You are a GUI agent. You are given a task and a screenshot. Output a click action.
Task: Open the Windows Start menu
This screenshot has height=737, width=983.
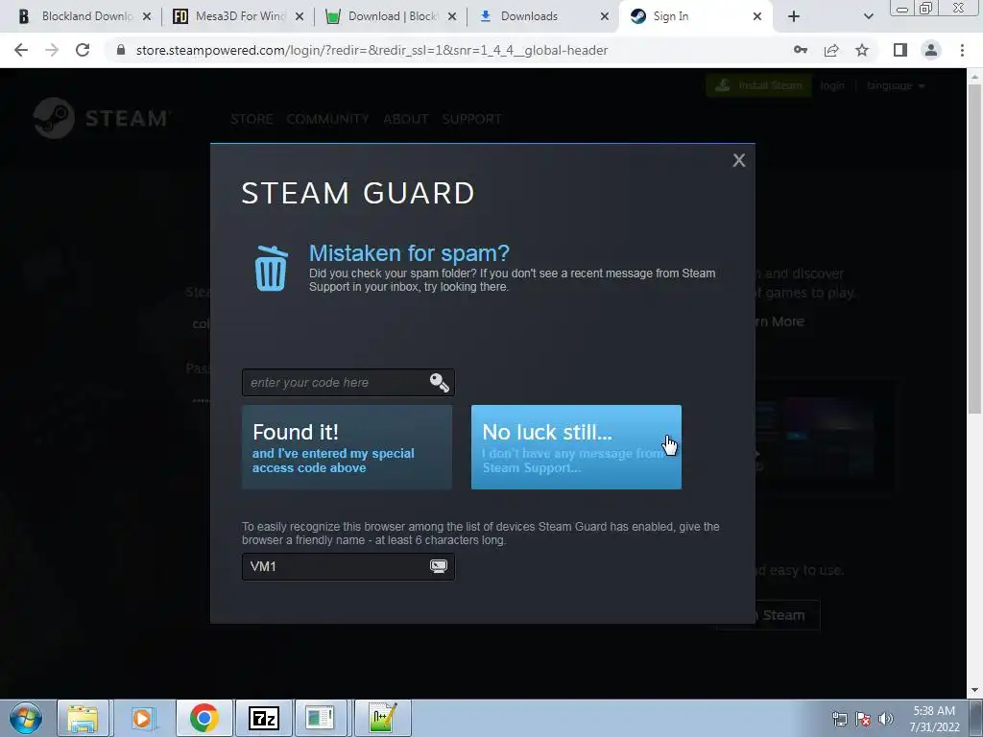coord(25,718)
